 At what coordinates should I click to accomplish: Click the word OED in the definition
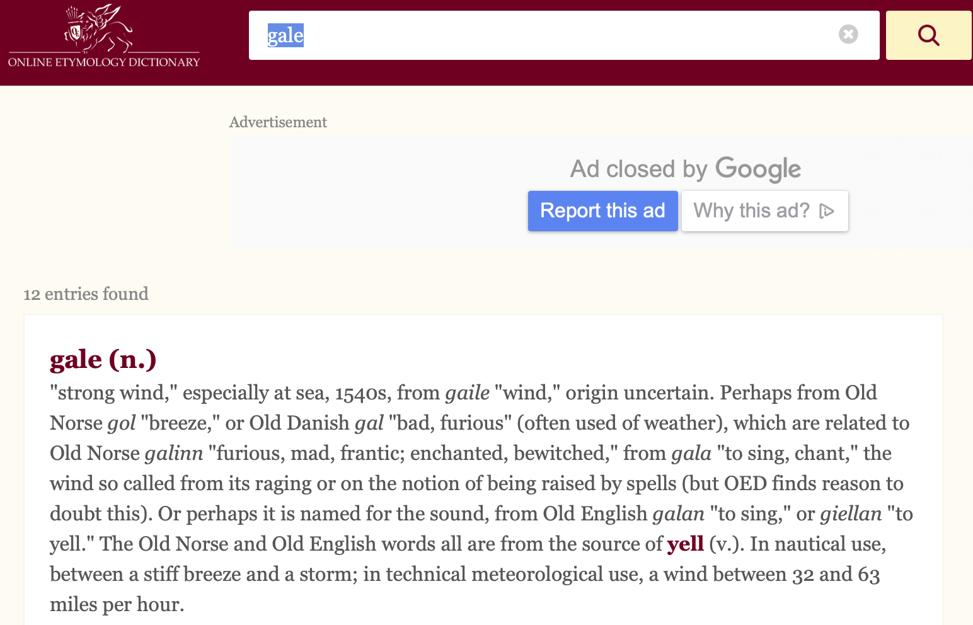pos(746,483)
